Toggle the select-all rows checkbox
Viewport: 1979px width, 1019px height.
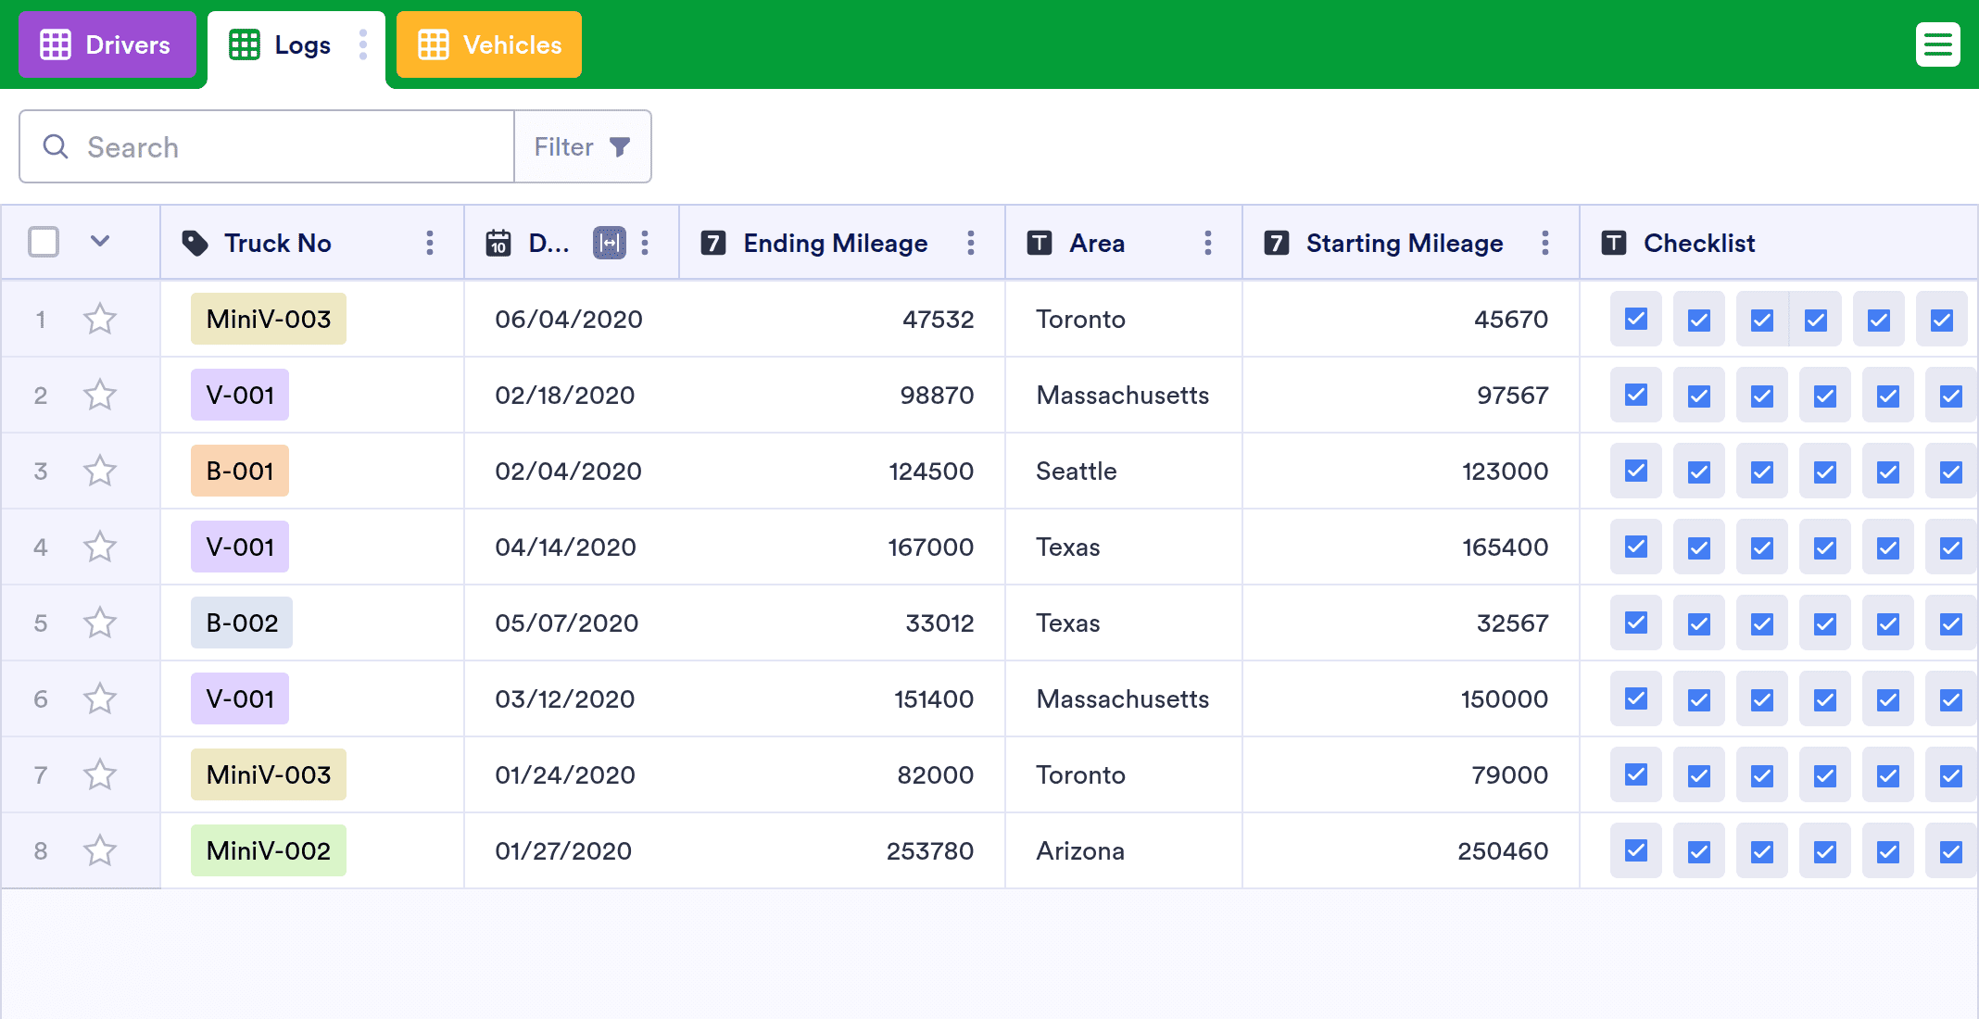click(44, 243)
